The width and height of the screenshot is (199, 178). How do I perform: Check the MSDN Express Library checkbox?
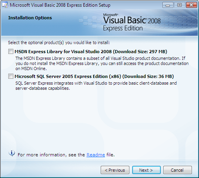pos(11,52)
